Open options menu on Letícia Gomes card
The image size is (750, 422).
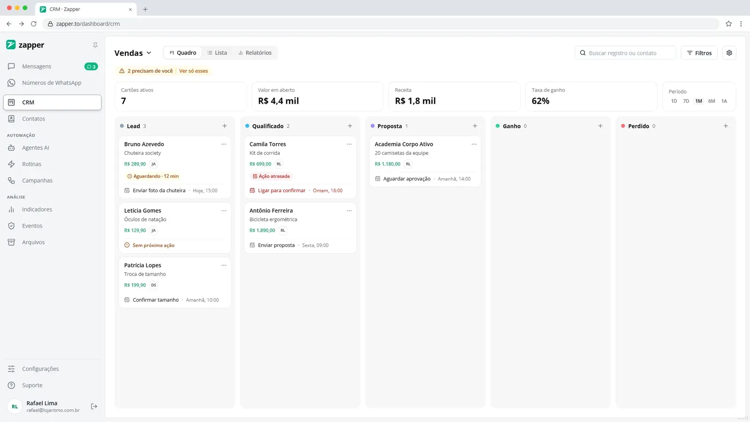pos(224,211)
